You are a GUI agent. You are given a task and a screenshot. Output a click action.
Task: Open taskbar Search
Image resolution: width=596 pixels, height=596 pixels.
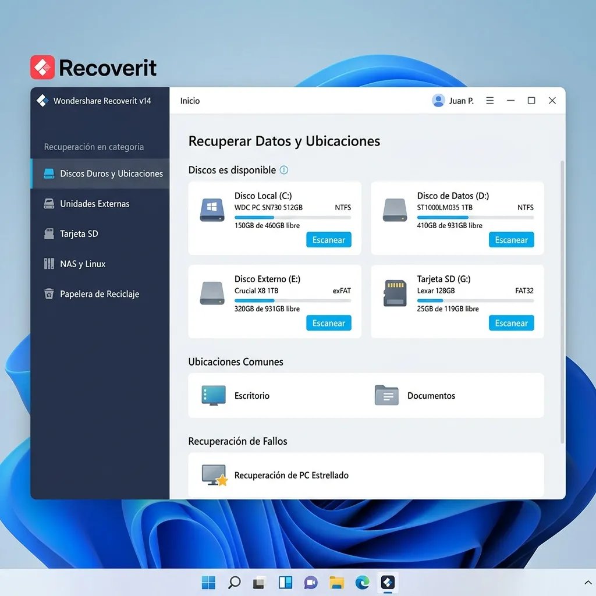point(234,582)
